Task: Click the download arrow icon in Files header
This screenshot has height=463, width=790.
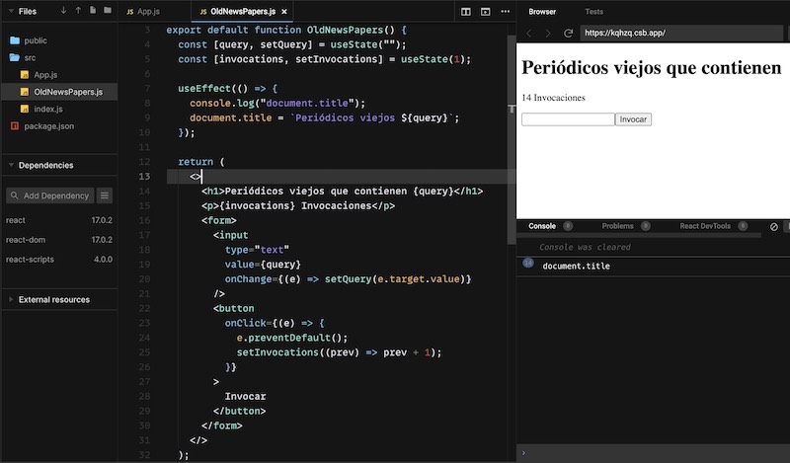Action: coord(64,11)
